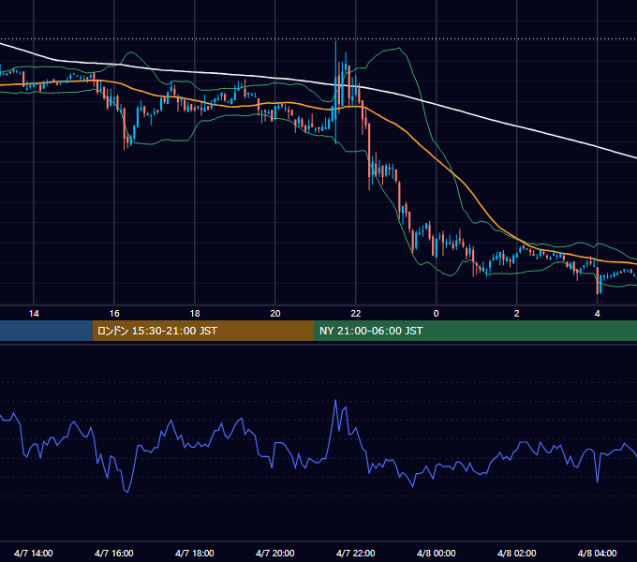Click the hour label 18 on time axis

[195, 314]
